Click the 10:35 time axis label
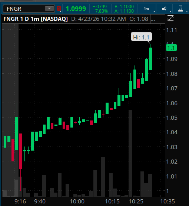The image size is (189, 206). point(168,202)
